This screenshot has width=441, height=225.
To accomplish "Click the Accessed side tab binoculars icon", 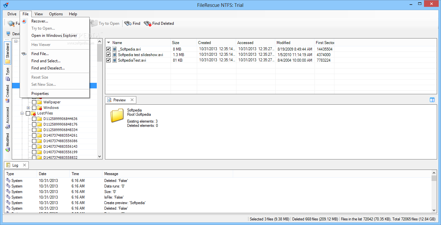I will 8,127.
